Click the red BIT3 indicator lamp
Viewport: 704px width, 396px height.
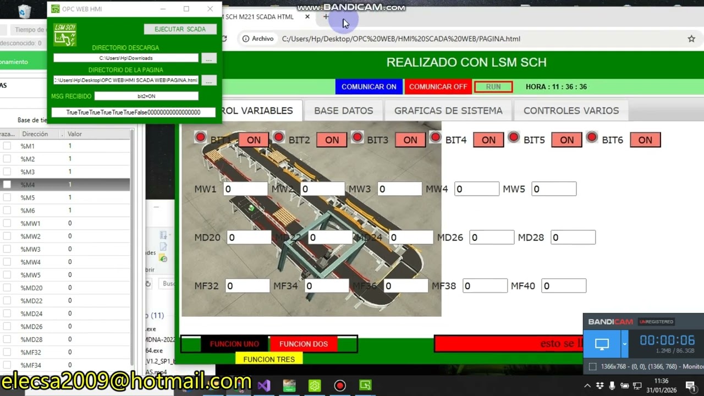357,137
